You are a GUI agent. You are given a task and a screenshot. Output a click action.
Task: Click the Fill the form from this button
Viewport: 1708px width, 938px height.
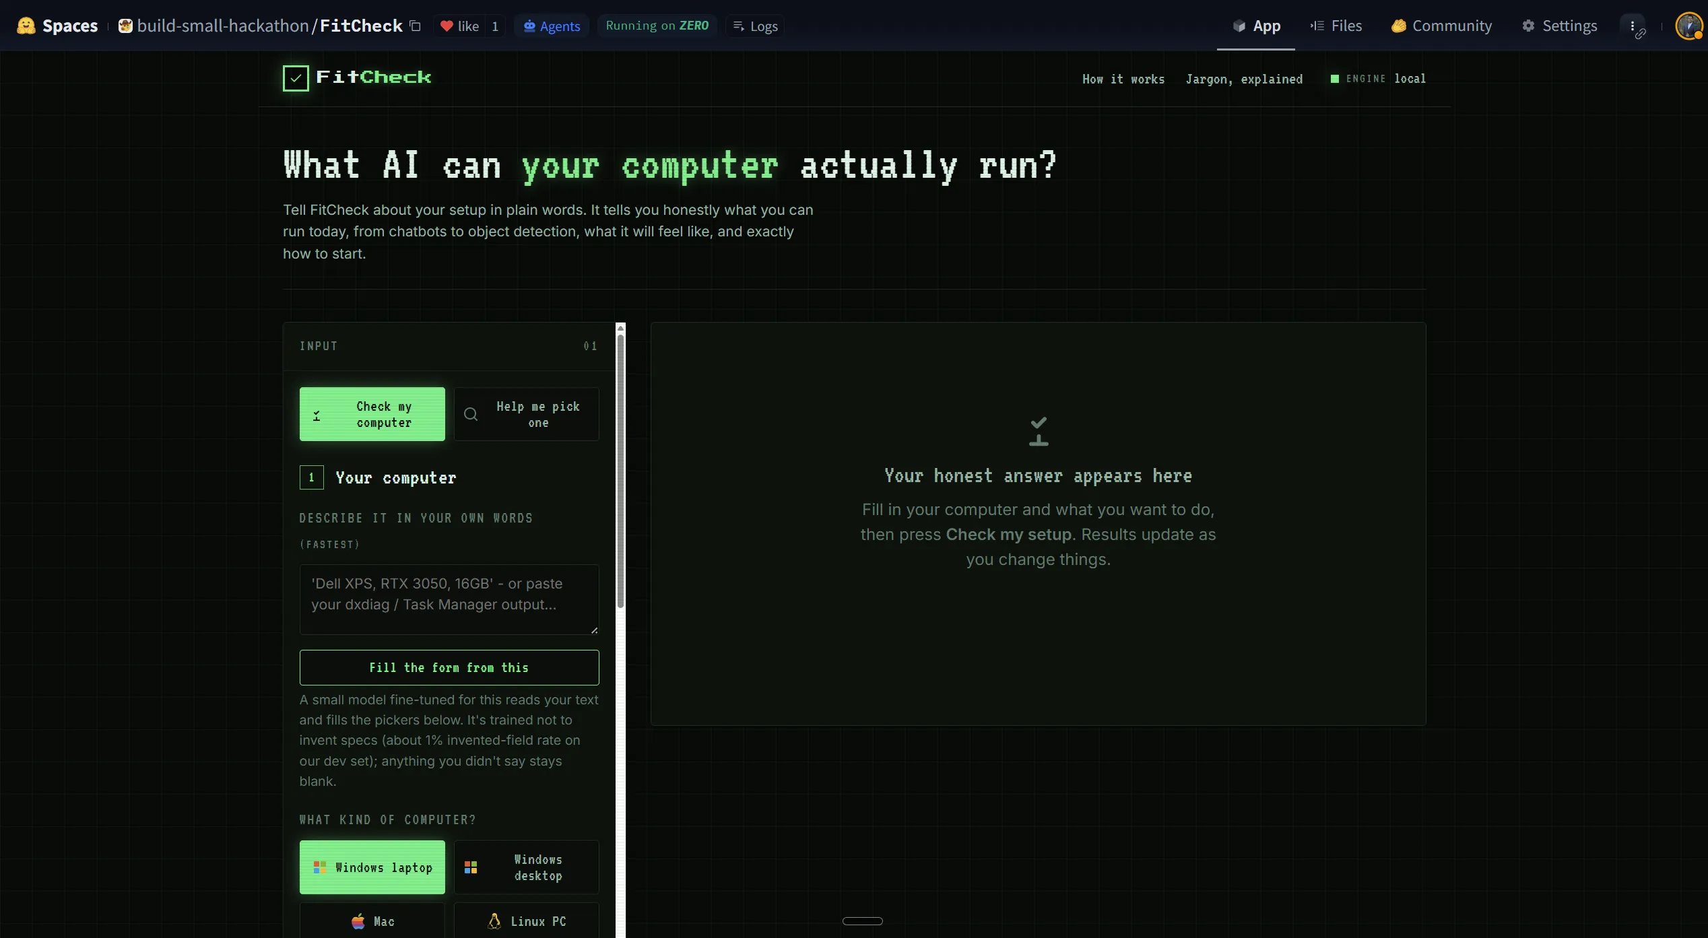pyautogui.click(x=449, y=667)
